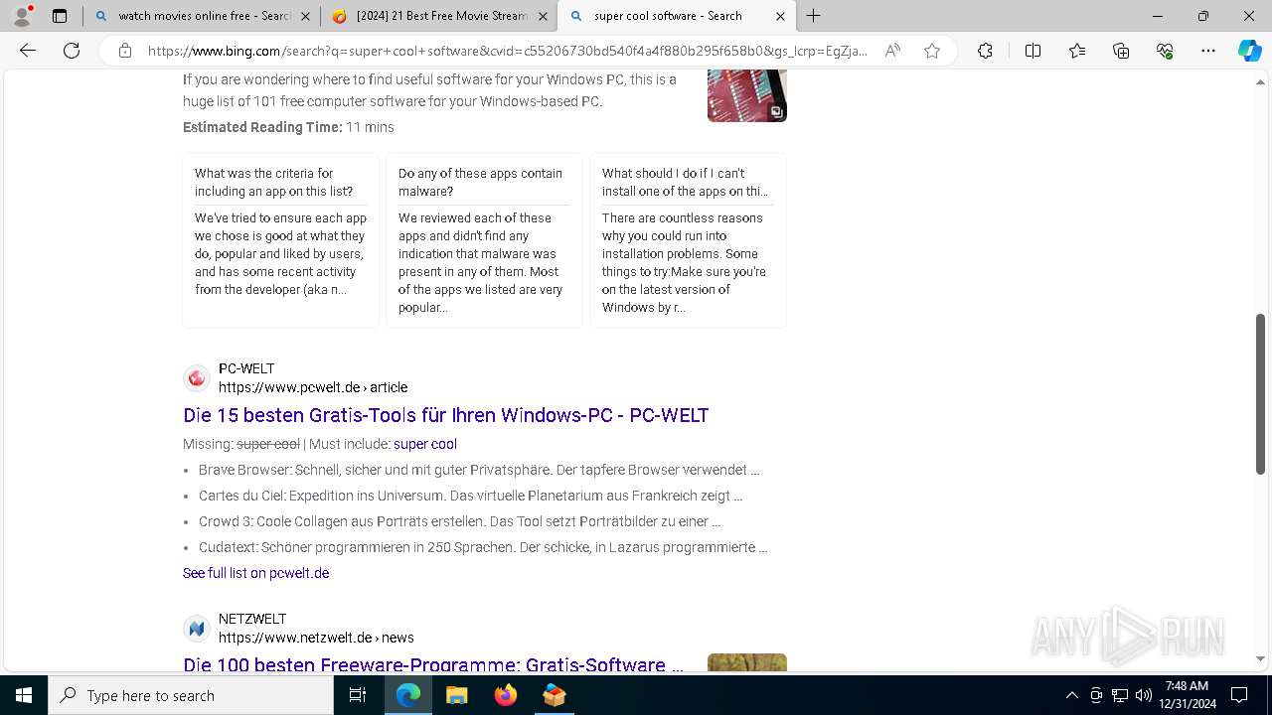Switch to 'watch movies online free' tab
1272x715 pixels.
201,16
